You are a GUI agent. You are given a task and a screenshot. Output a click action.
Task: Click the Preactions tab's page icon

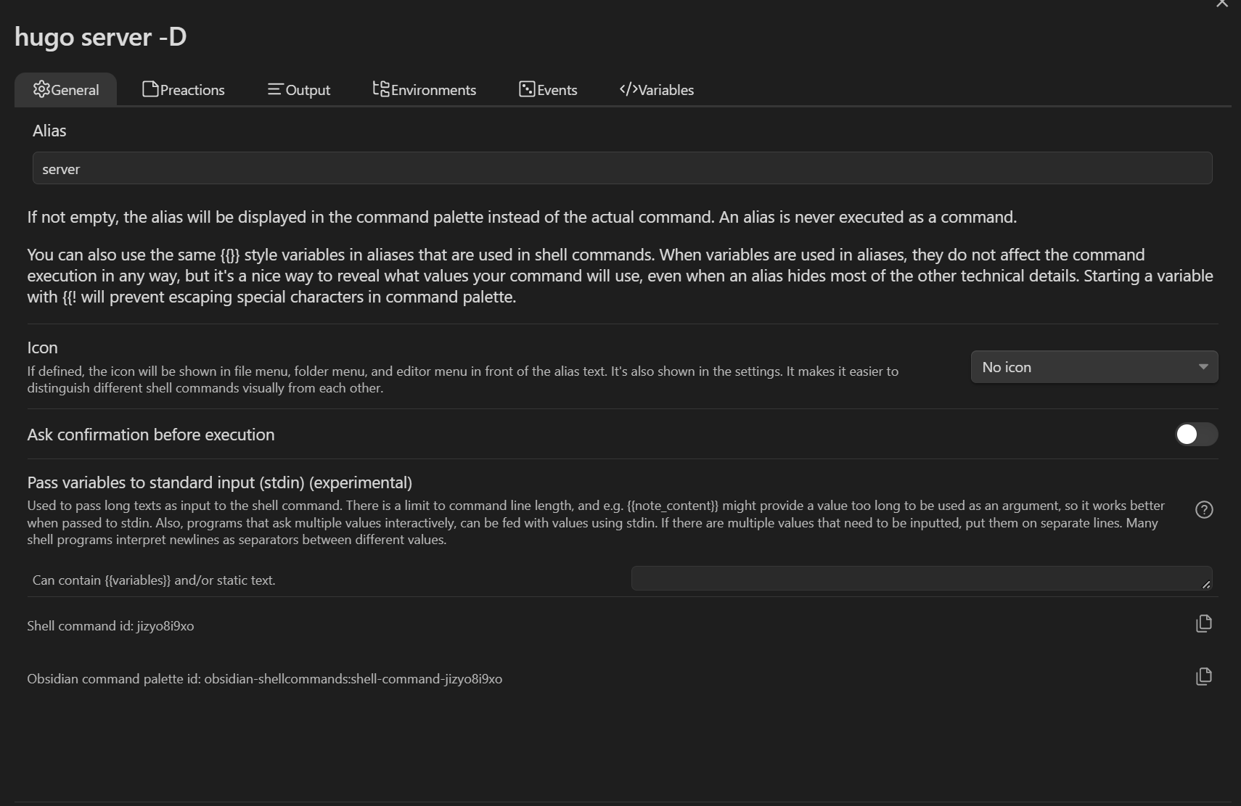[x=150, y=89]
